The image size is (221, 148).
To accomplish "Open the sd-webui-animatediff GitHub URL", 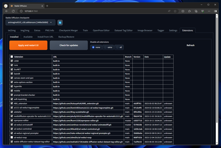I will tap(82, 125).
